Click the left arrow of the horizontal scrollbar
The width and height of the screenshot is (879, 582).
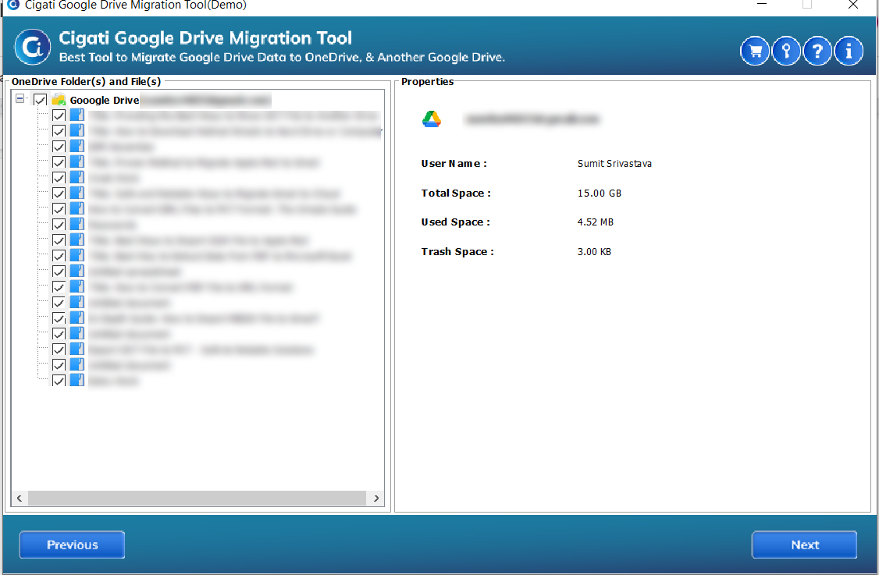20,498
